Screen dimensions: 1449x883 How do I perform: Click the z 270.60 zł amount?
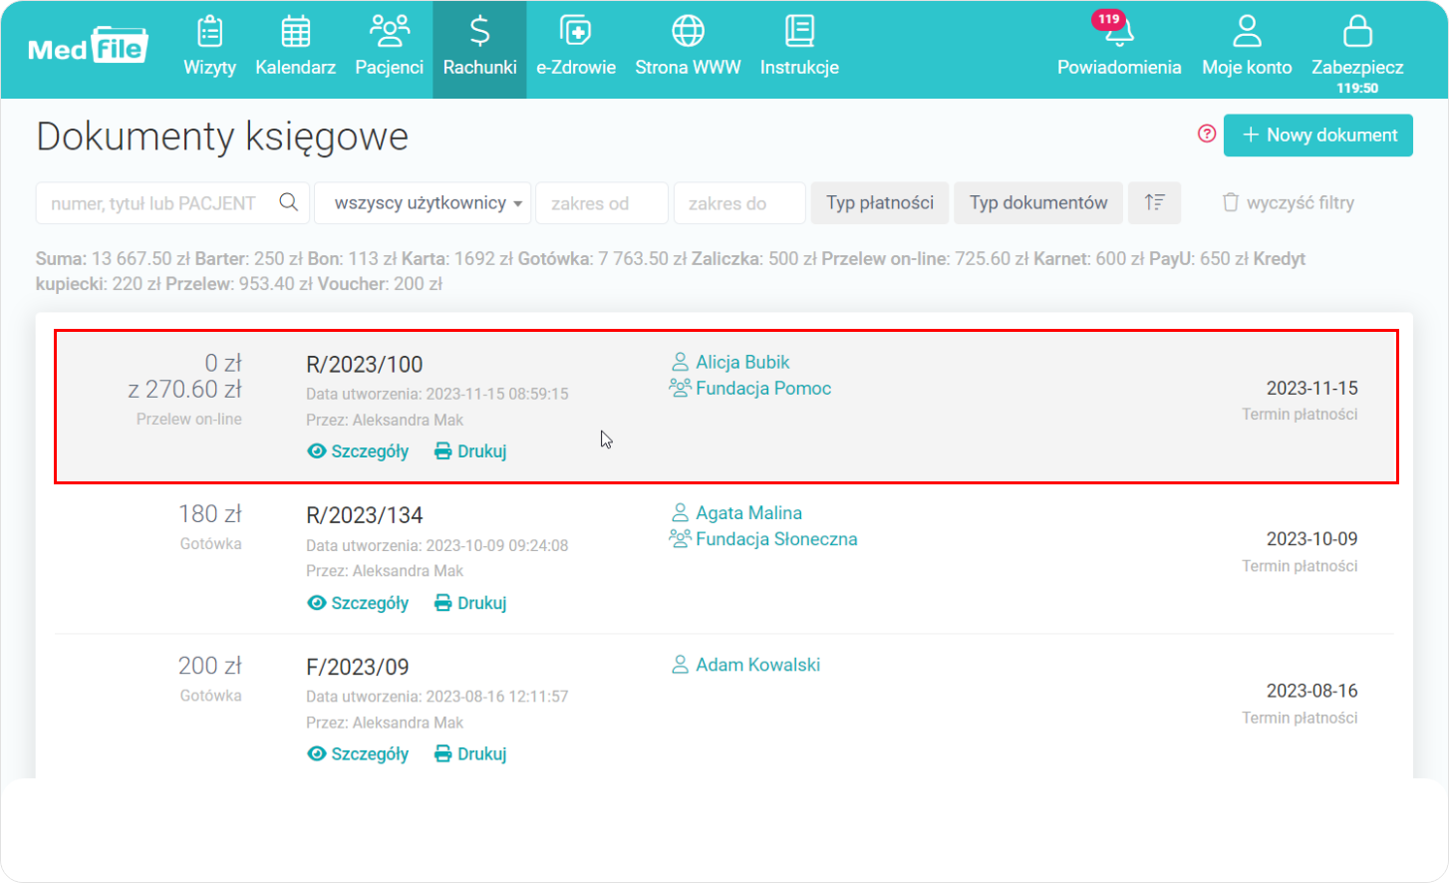coord(185,390)
